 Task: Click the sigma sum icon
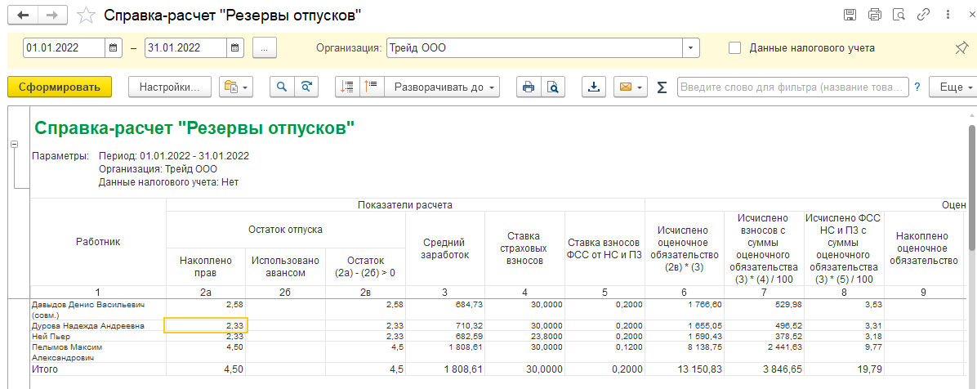click(662, 87)
